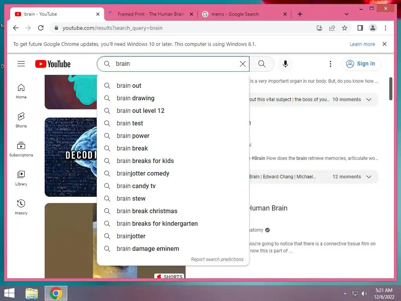Screen dimensions: 401x301
Task: Click the Learn more link
Action: click(362, 44)
